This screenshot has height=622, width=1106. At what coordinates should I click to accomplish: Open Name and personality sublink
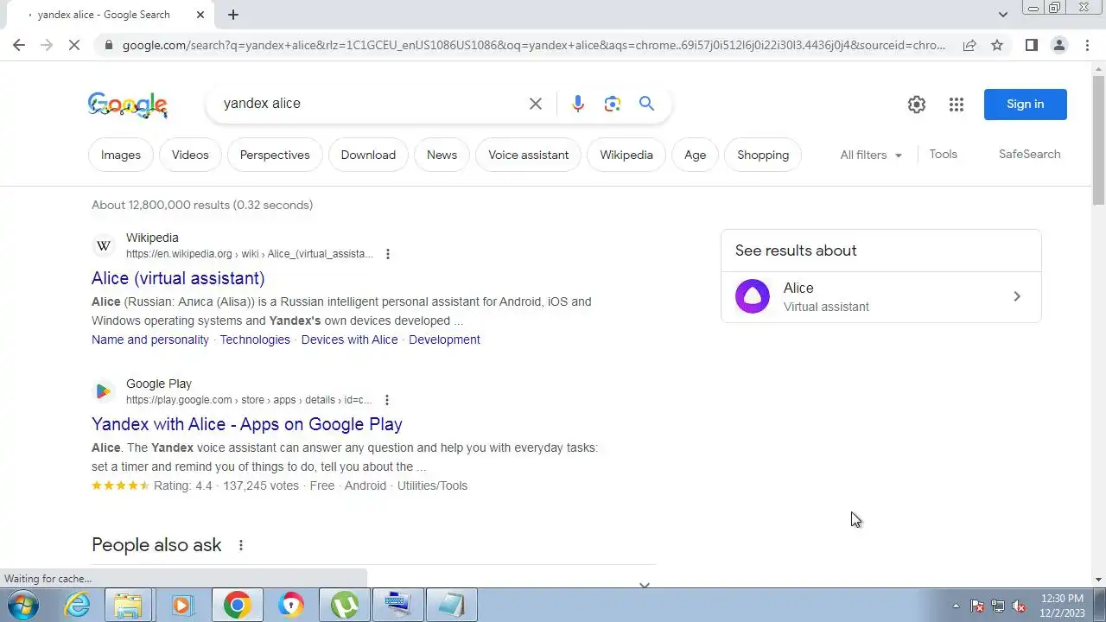point(150,340)
